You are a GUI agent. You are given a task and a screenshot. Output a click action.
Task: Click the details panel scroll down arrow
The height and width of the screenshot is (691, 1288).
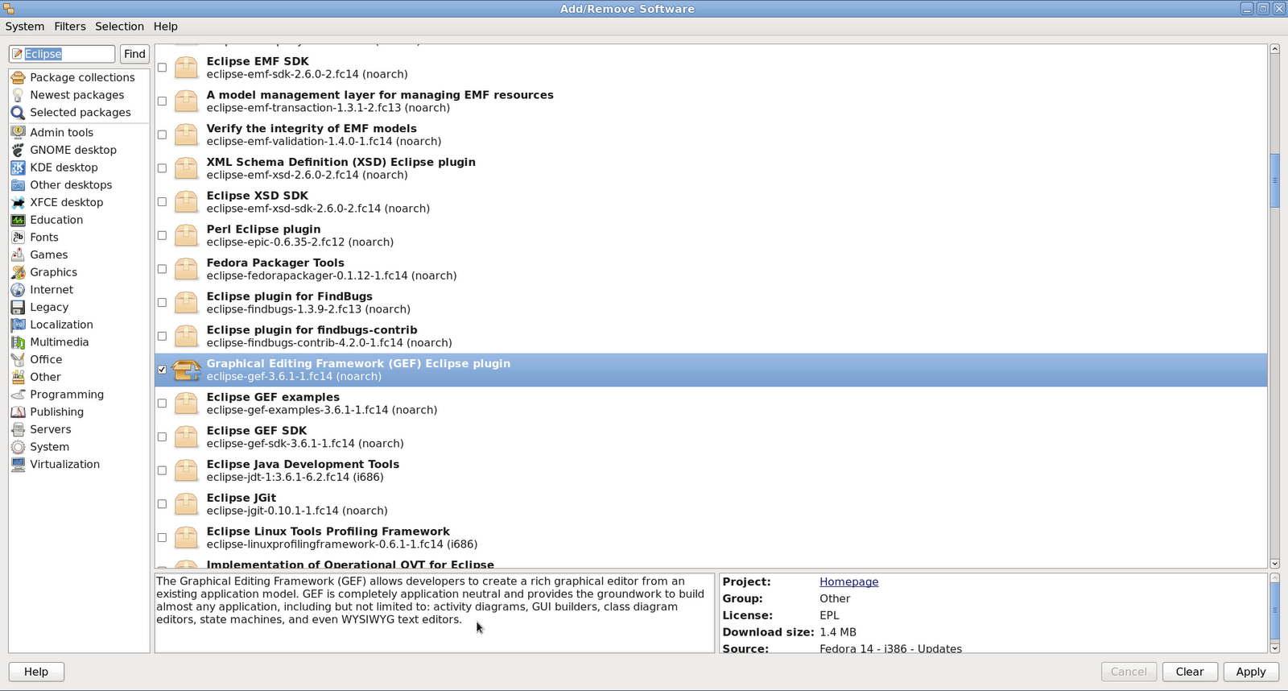coord(1274,648)
